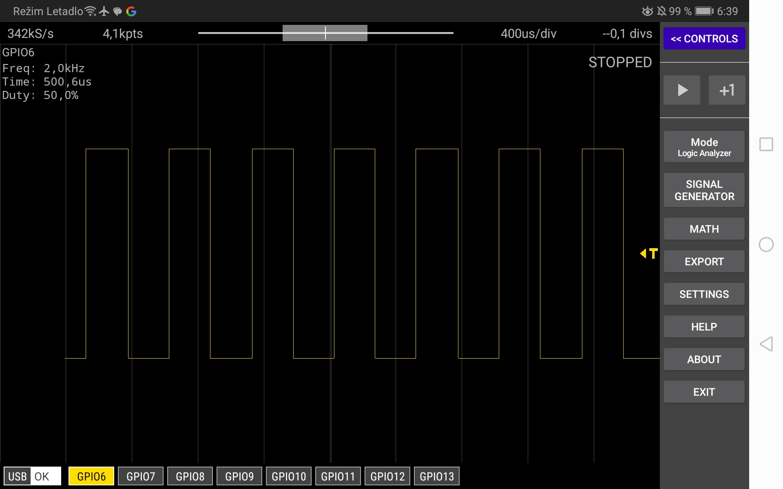Click the horizontal pan slider handle
The height and width of the screenshot is (489, 783).
click(325, 33)
